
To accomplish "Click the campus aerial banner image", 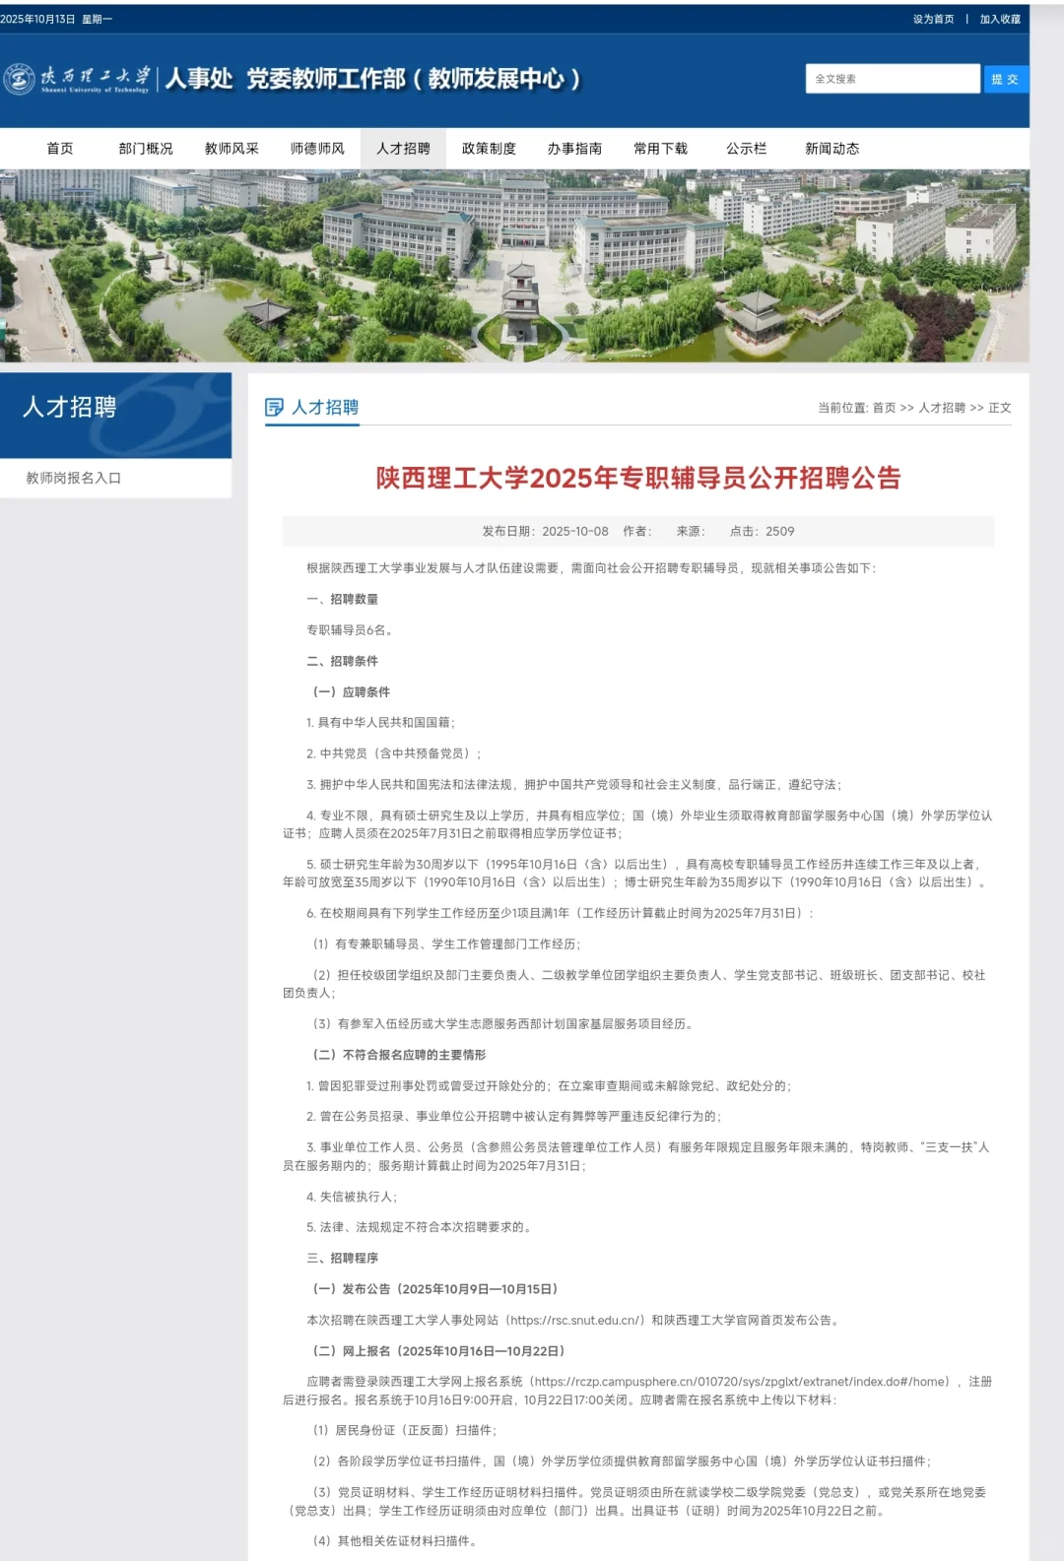I will [x=514, y=266].
